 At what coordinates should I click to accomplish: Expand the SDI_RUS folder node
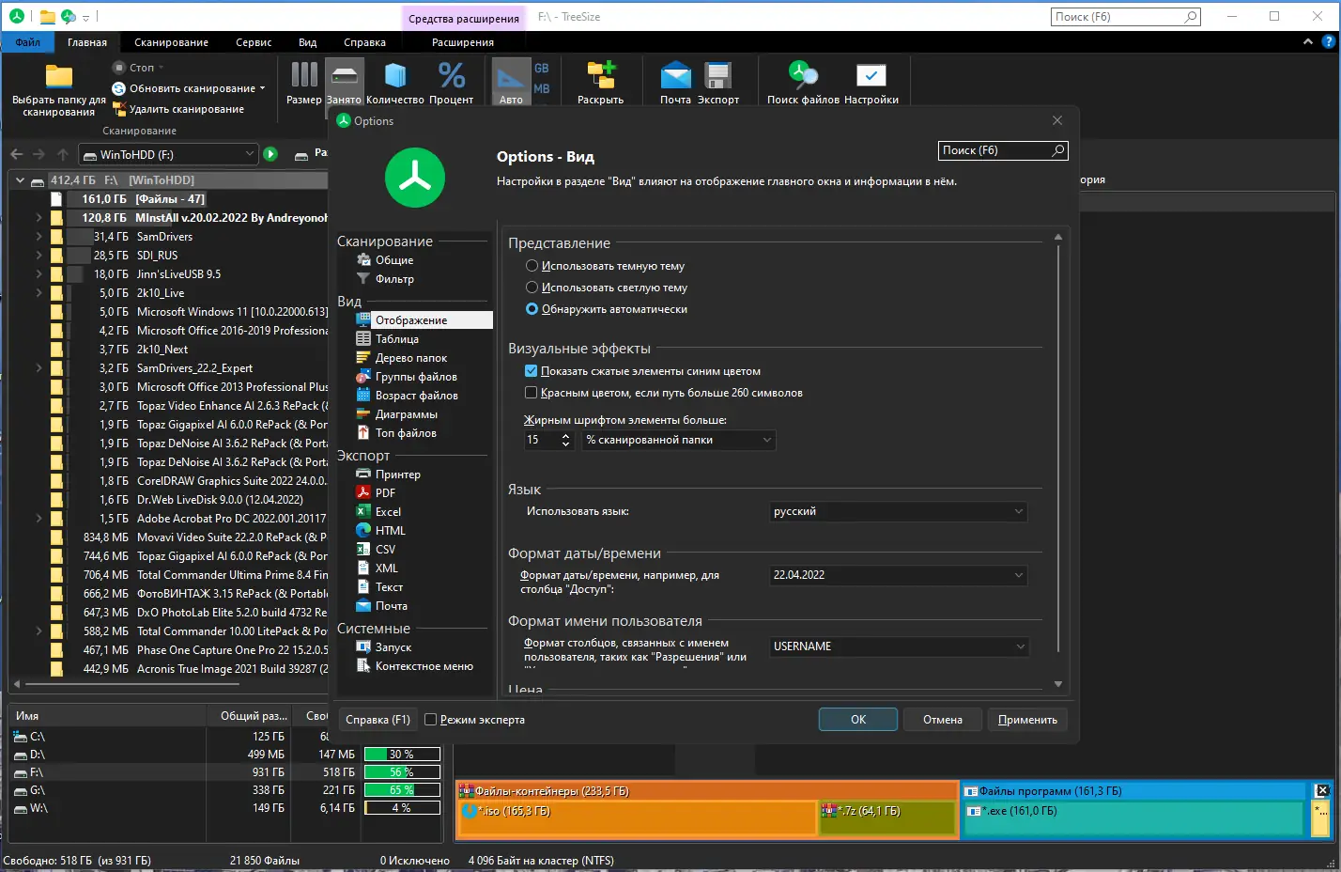tap(39, 256)
